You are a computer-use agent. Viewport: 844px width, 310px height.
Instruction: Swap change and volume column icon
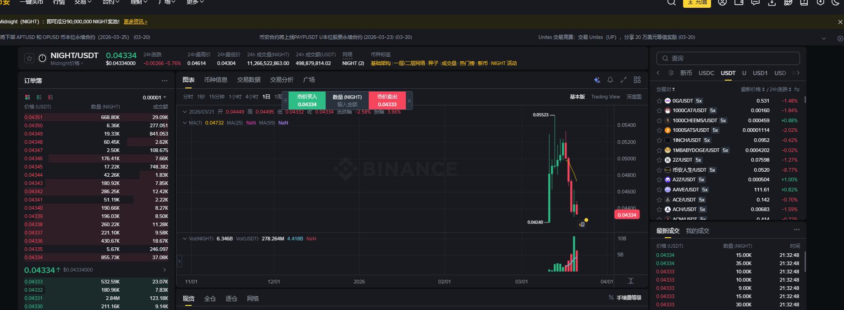point(797,90)
